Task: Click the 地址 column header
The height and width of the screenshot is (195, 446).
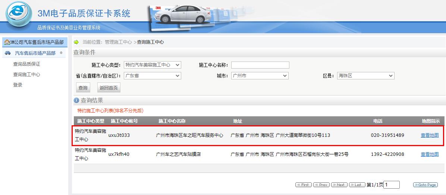Action: pos(238,121)
